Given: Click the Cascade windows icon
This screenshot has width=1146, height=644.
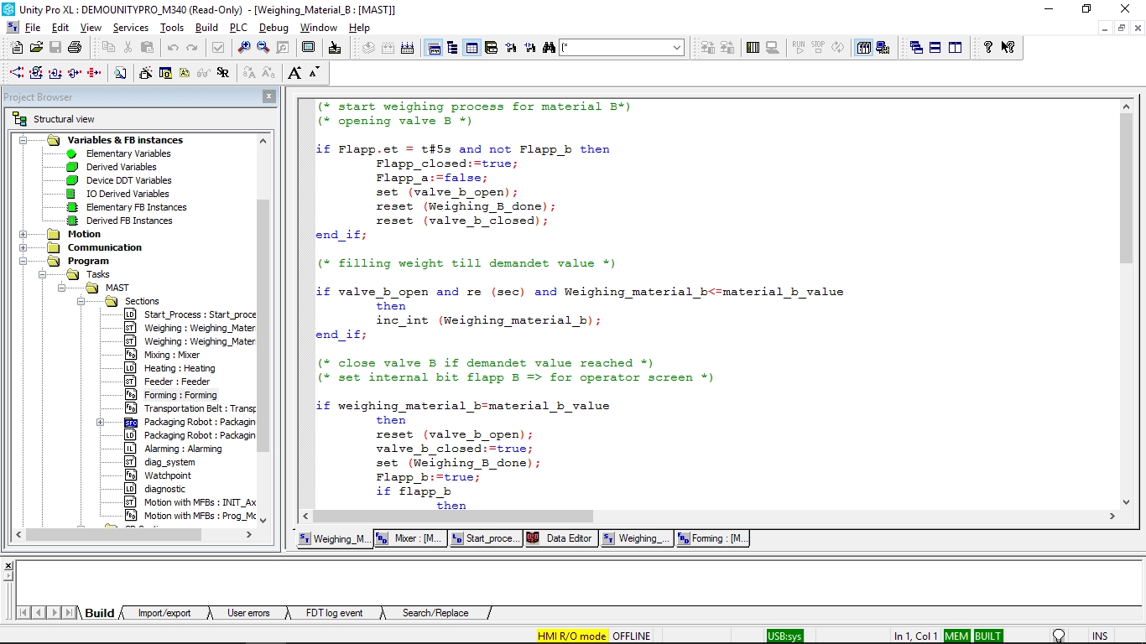Looking at the screenshot, I should pos(916,48).
